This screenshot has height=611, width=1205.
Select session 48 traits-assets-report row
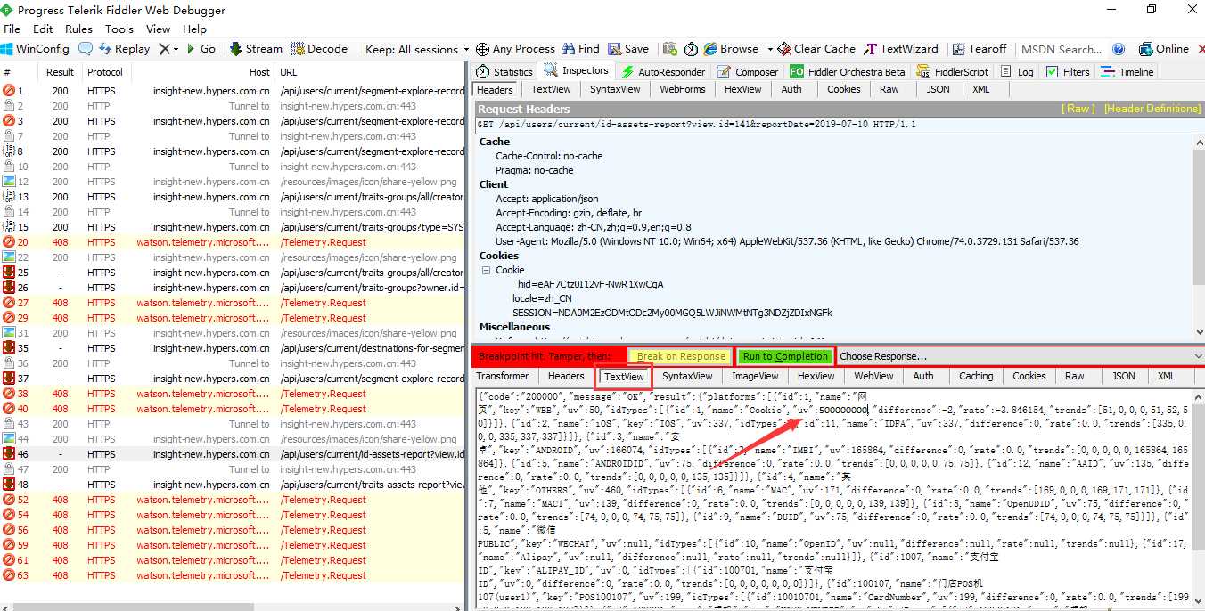tap(233, 485)
